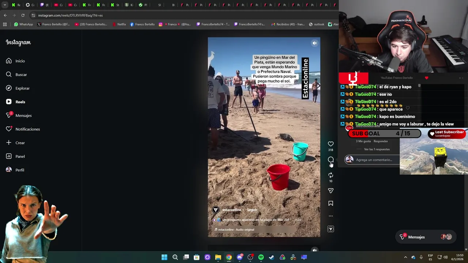Open the bookmarks bar apps grid
Image resolution: width=468 pixels, height=263 pixels.
pyautogui.click(x=5, y=24)
